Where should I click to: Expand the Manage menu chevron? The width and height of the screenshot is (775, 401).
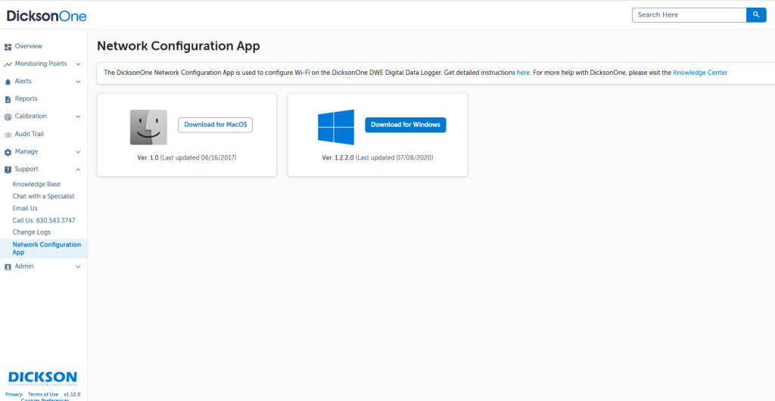coord(78,152)
